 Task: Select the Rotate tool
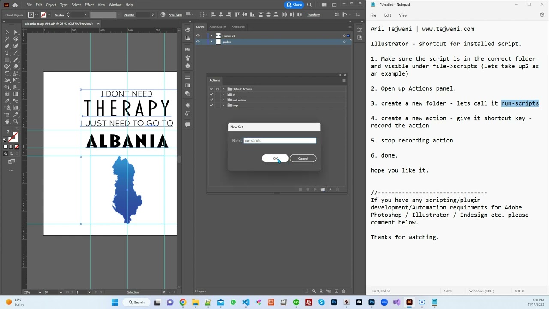(7, 73)
